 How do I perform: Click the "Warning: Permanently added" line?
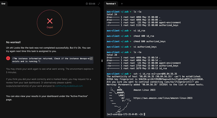tap(155, 85)
